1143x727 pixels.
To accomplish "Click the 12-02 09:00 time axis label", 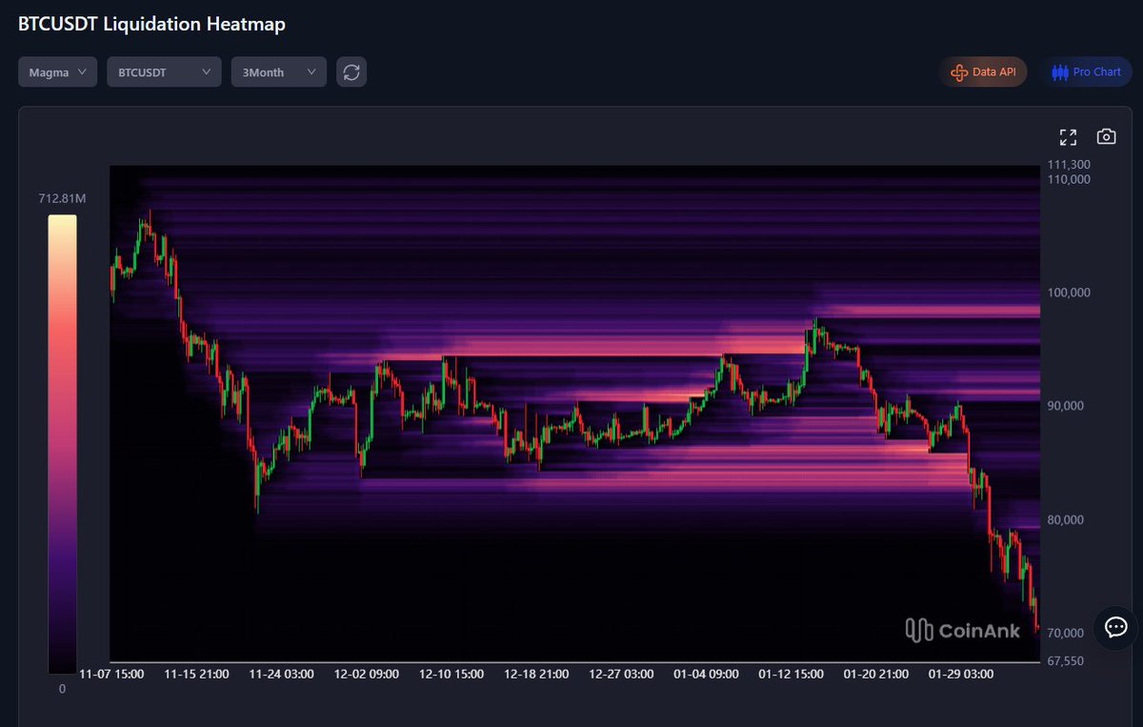I will click(366, 675).
